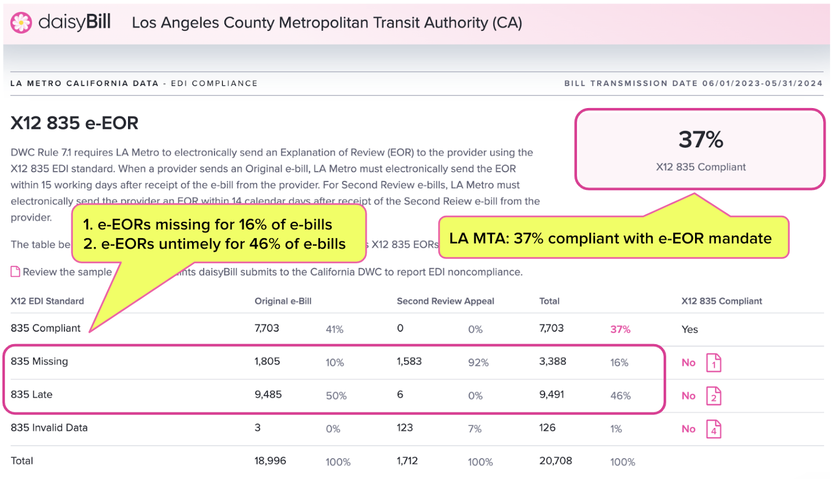Viewport: 833px width, 481px height.
Task: Click the X12 835 e-EOR heading
Action: tap(74, 123)
